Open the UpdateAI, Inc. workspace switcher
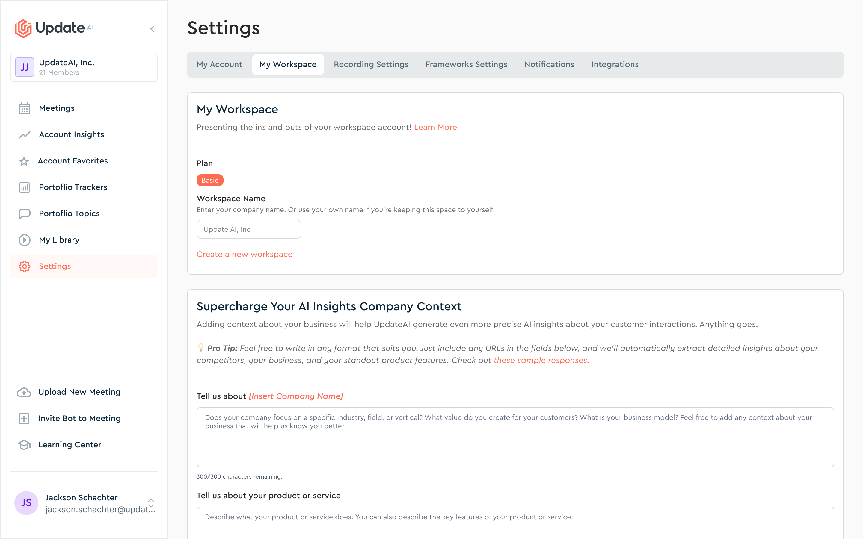Image resolution: width=863 pixels, height=539 pixels. pos(84,67)
